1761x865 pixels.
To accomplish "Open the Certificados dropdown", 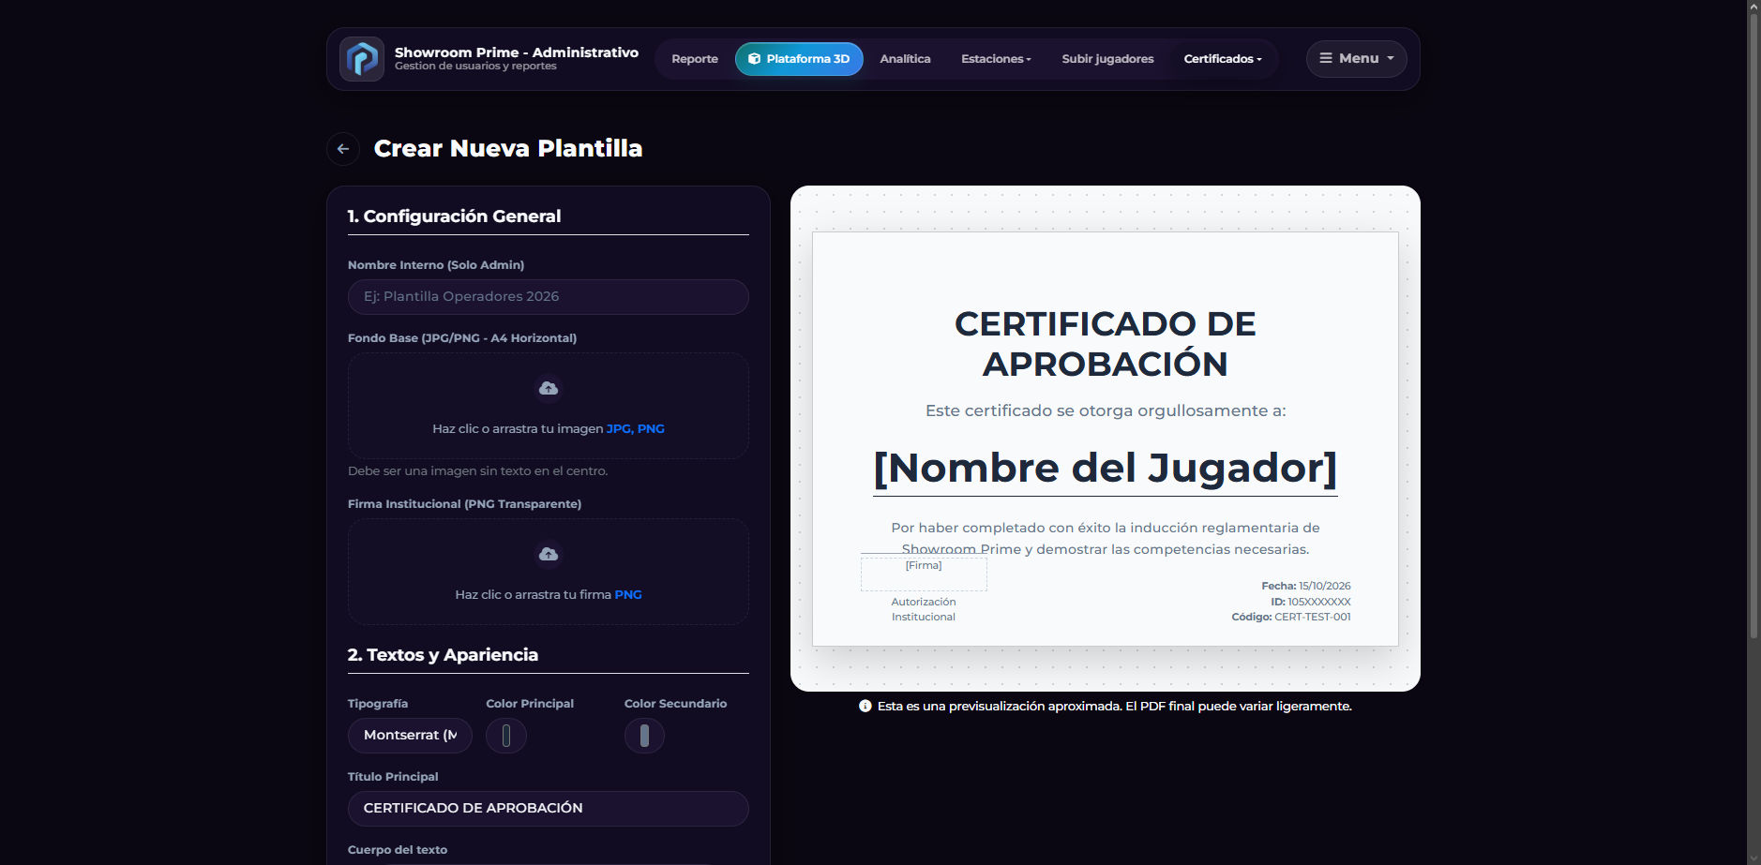I will pyautogui.click(x=1222, y=58).
